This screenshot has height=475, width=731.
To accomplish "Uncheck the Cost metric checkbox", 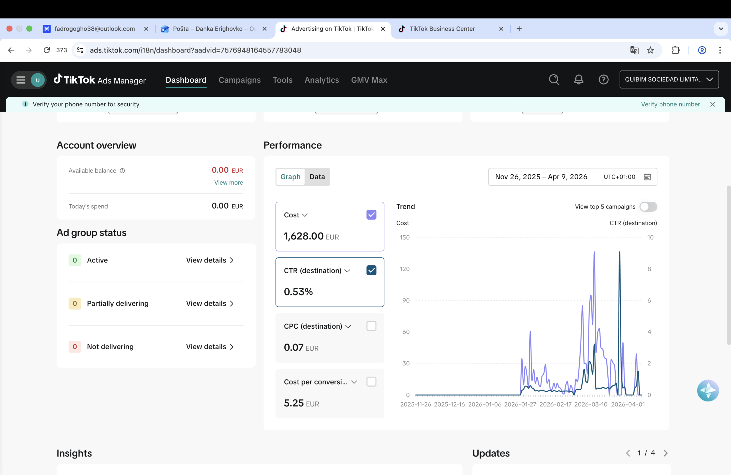I will [x=371, y=215].
